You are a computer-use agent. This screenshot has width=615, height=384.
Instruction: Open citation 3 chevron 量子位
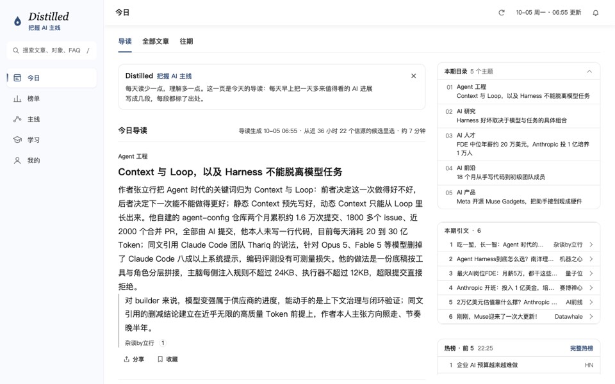tap(591, 273)
